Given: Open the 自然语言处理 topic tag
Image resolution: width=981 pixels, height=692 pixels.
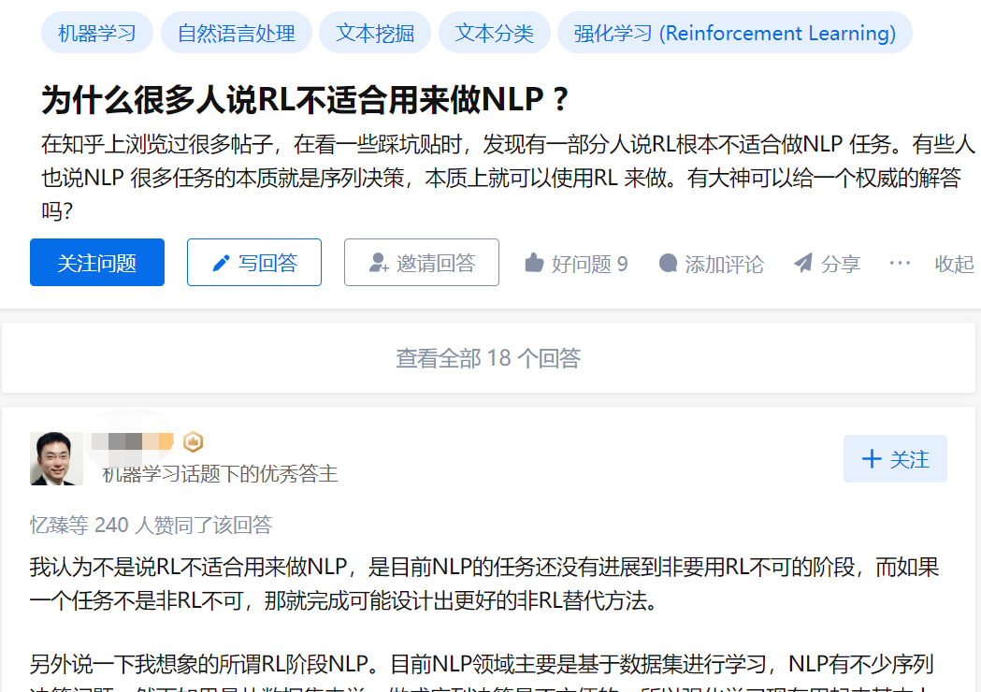Looking at the screenshot, I should coord(236,33).
